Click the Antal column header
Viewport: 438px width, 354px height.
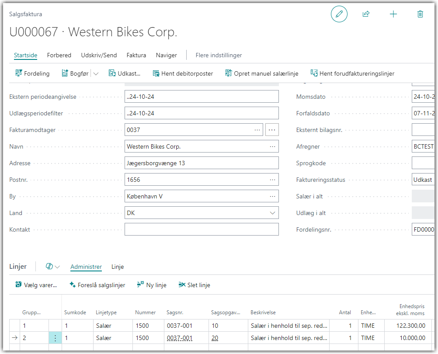coord(345,312)
